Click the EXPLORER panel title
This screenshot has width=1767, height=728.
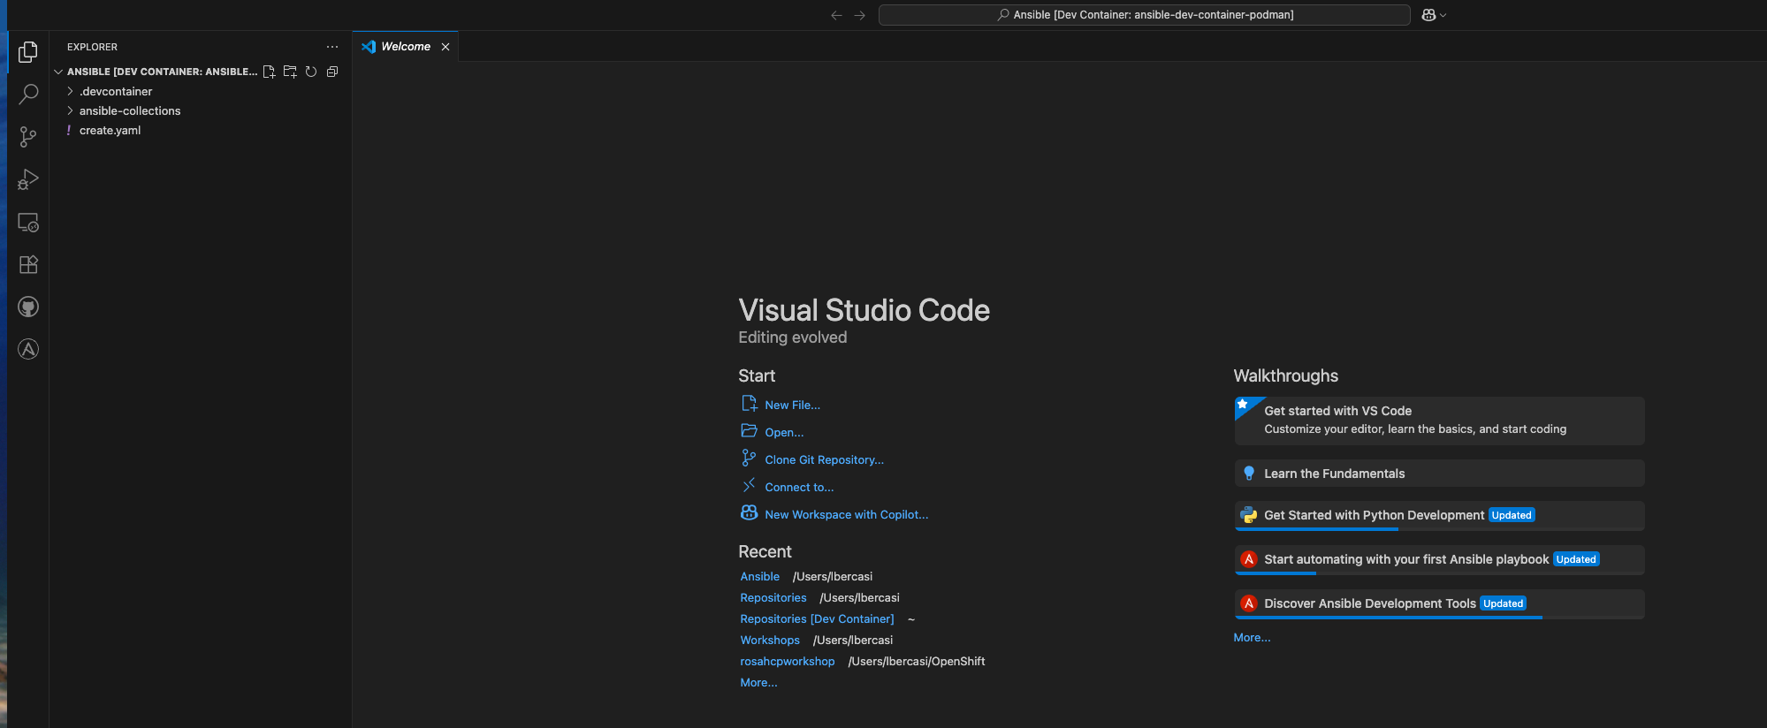(92, 47)
